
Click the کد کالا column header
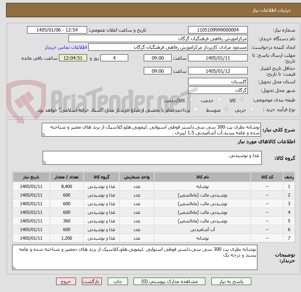(267, 177)
